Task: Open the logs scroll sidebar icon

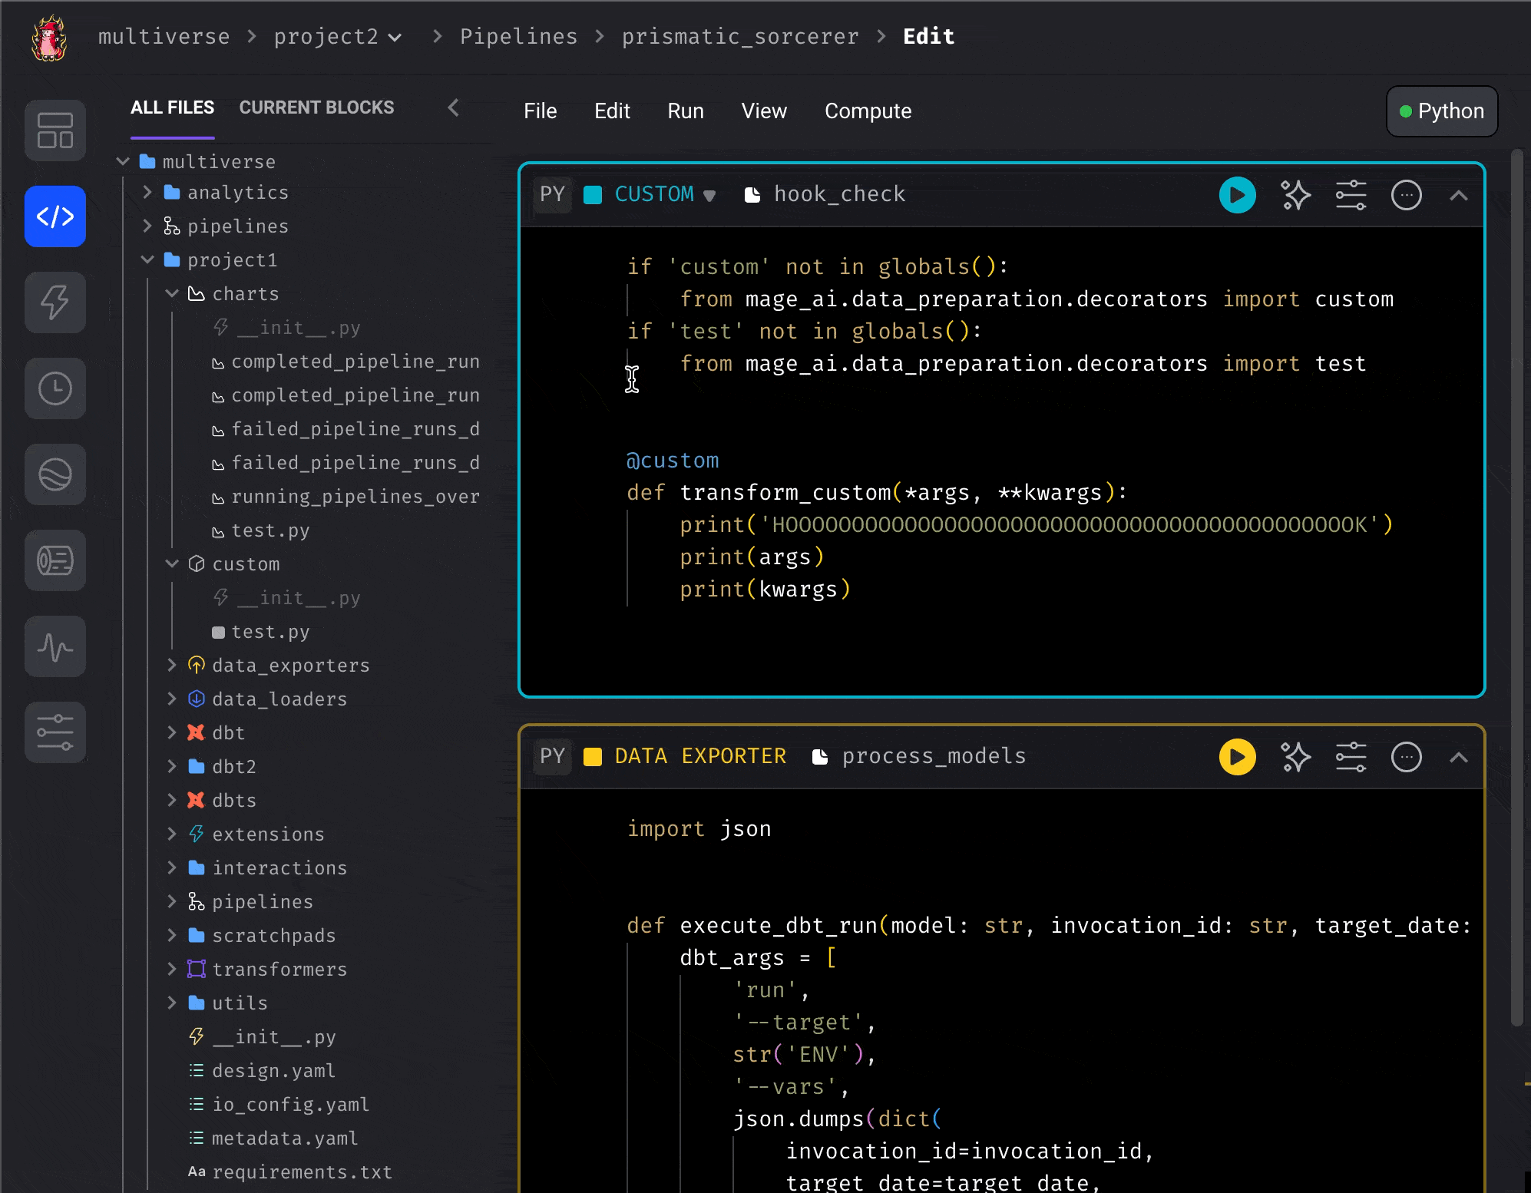Action: pyautogui.click(x=55, y=560)
